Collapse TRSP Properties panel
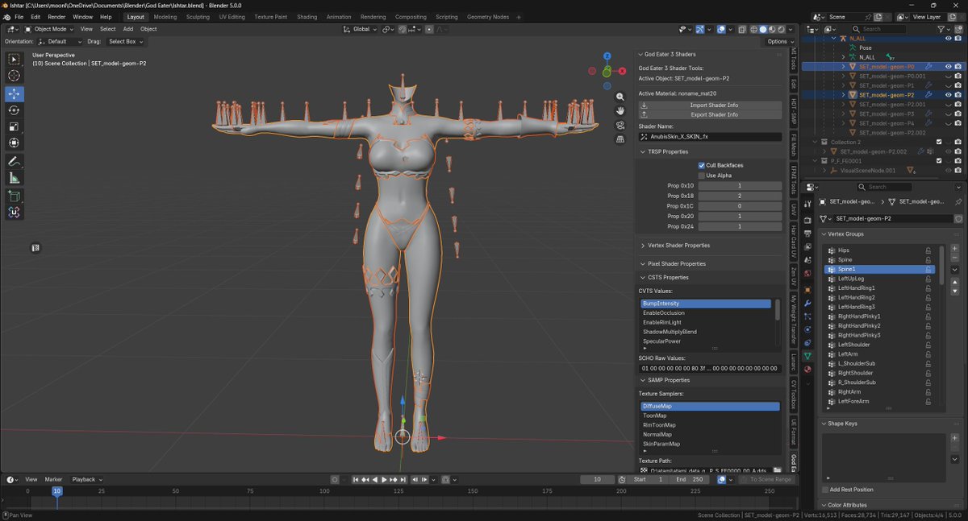 [668, 151]
